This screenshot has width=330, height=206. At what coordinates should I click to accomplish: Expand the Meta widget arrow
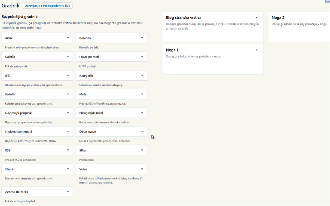tap(142, 94)
